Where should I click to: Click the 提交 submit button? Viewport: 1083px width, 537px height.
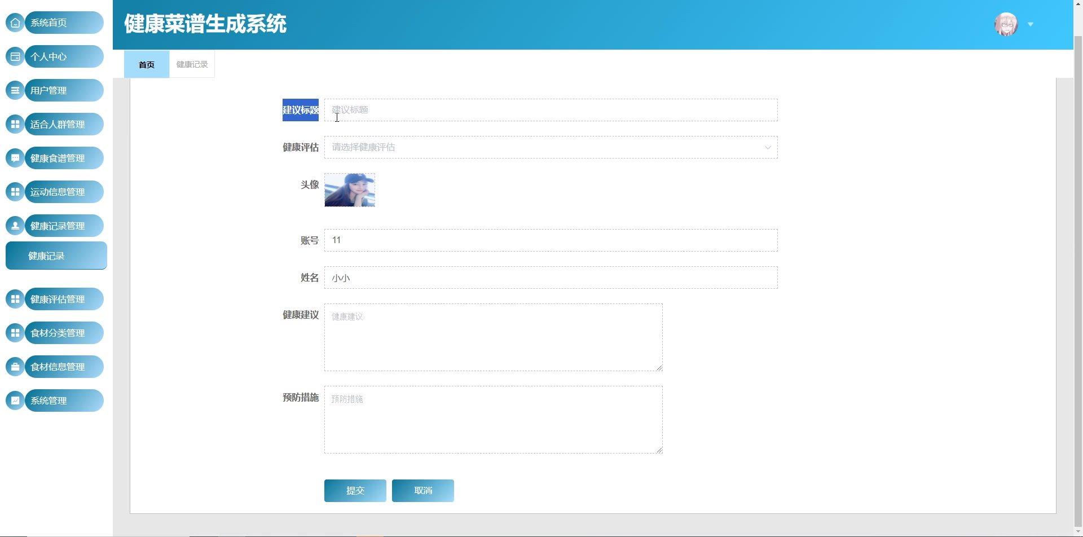pyautogui.click(x=355, y=491)
